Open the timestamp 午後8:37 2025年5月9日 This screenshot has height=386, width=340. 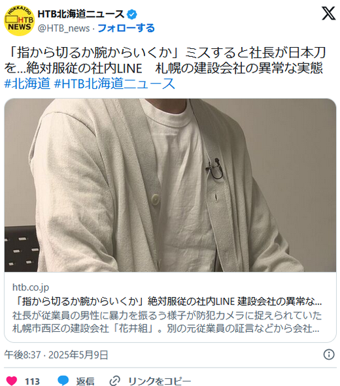pyautogui.click(x=56, y=355)
